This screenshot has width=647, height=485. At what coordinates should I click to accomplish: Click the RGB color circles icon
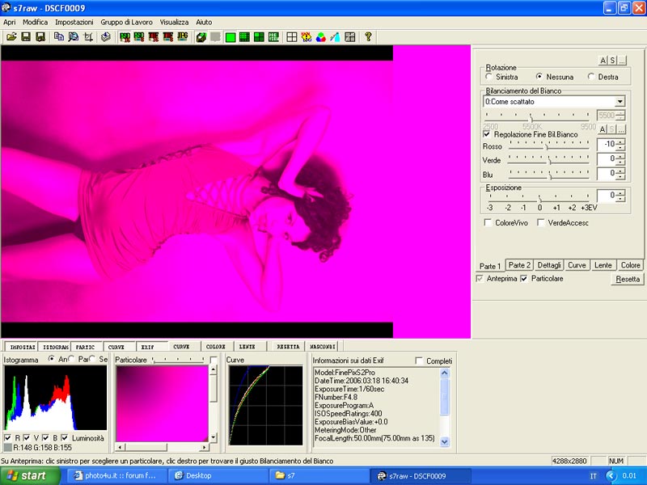click(320, 37)
